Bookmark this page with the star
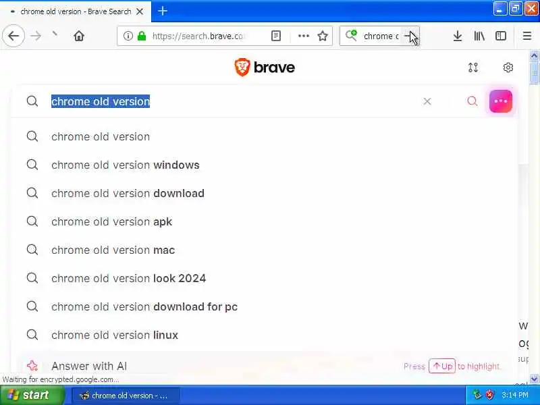The width and height of the screenshot is (540, 405). tap(323, 36)
